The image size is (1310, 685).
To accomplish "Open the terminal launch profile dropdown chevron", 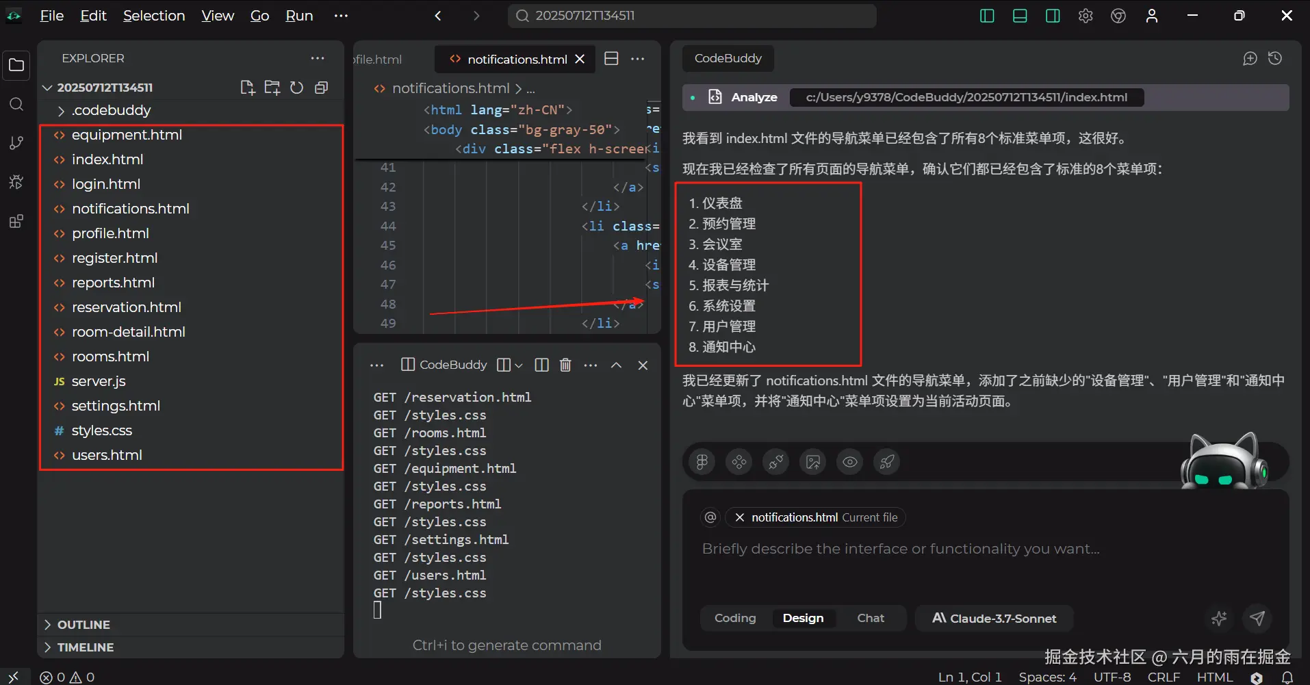I will [x=518, y=365].
